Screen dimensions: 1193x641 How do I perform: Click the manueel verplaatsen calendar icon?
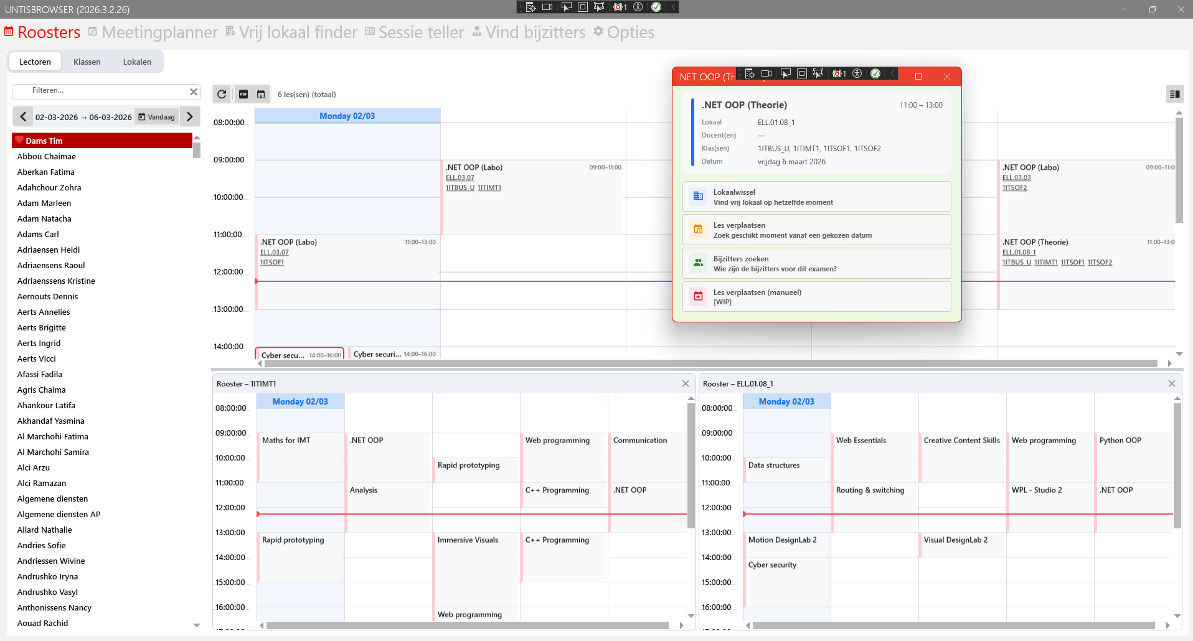(698, 296)
